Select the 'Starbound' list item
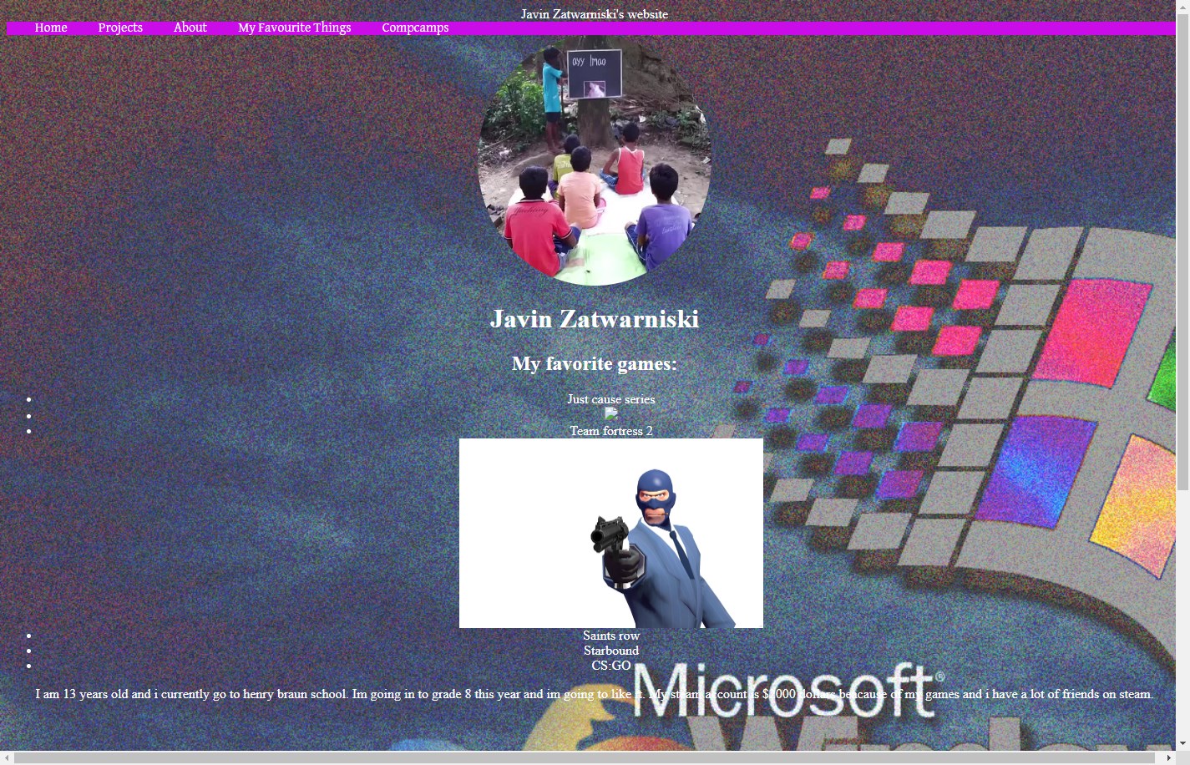This screenshot has width=1190, height=765. click(x=611, y=651)
